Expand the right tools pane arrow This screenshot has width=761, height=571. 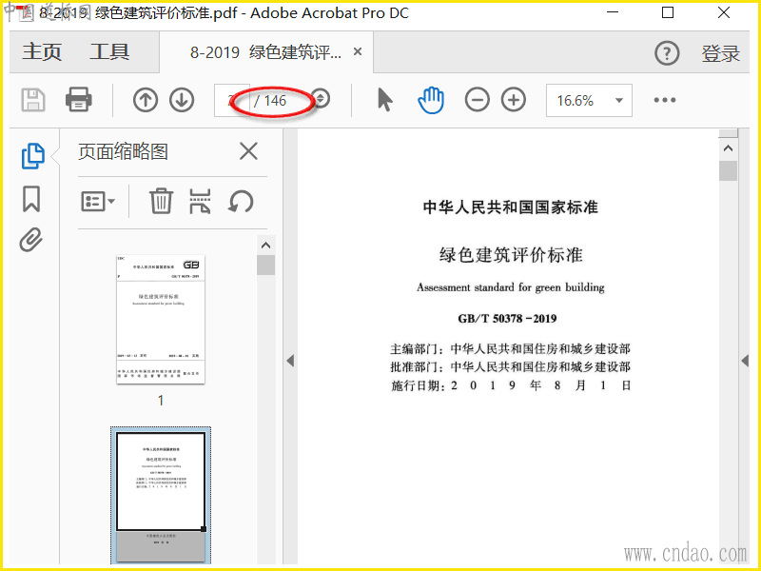tap(745, 361)
